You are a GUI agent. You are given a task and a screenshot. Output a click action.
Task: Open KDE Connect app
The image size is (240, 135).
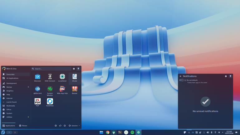click(x=50, y=78)
